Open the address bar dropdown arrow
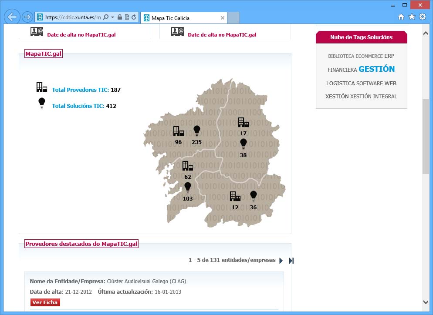Viewport: 433px width, 315px height. [x=112, y=17]
